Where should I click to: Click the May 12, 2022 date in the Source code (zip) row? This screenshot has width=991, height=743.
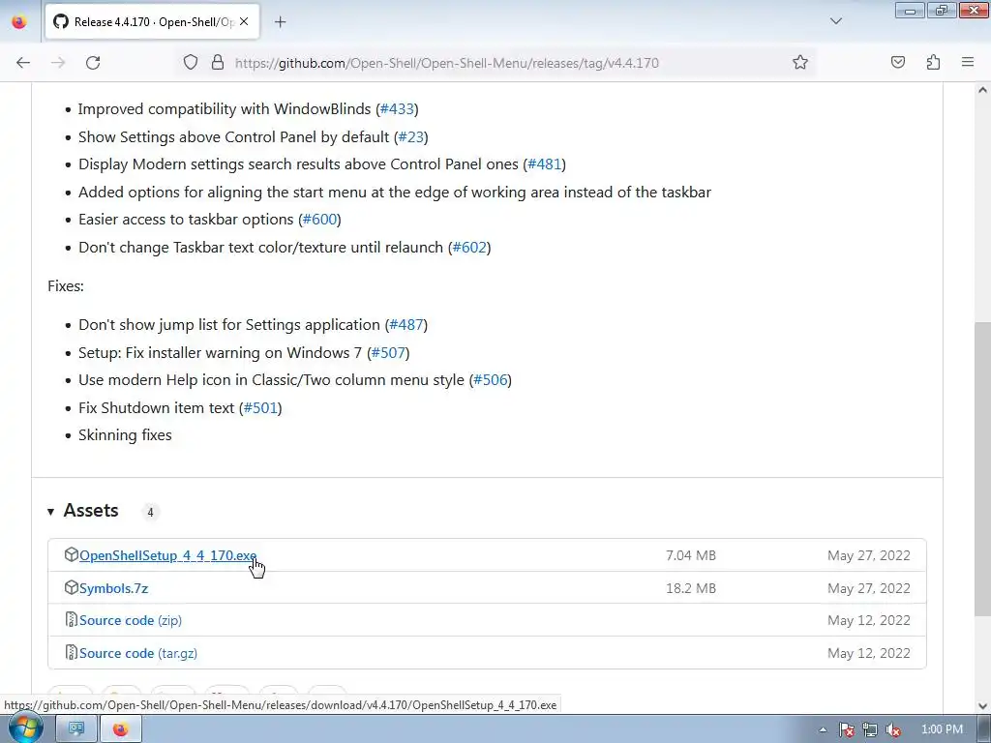tap(869, 620)
